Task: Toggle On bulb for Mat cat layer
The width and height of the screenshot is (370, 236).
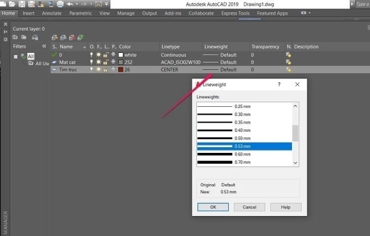Action: coord(91,62)
